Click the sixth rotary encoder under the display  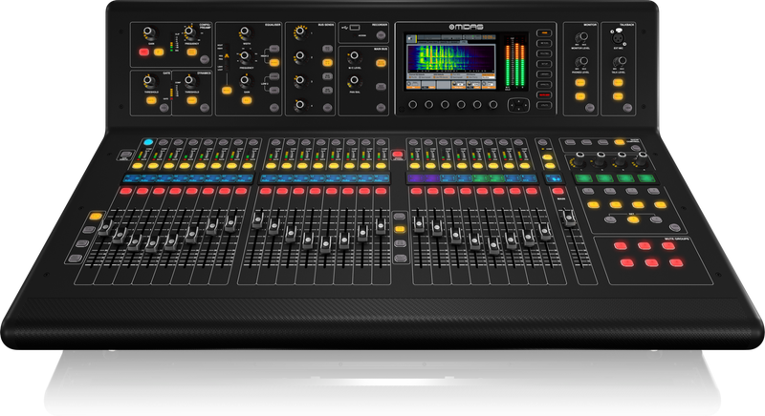click(493, 105)
